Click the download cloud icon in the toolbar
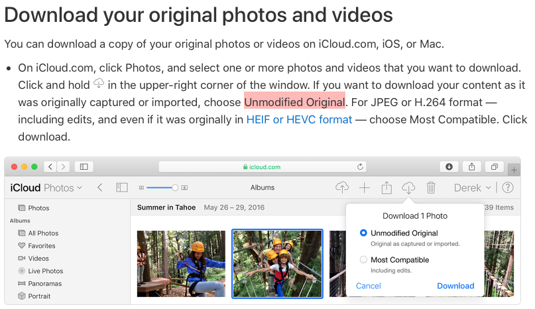Screen dimensions: 535x309 click(x=408, y=188)
